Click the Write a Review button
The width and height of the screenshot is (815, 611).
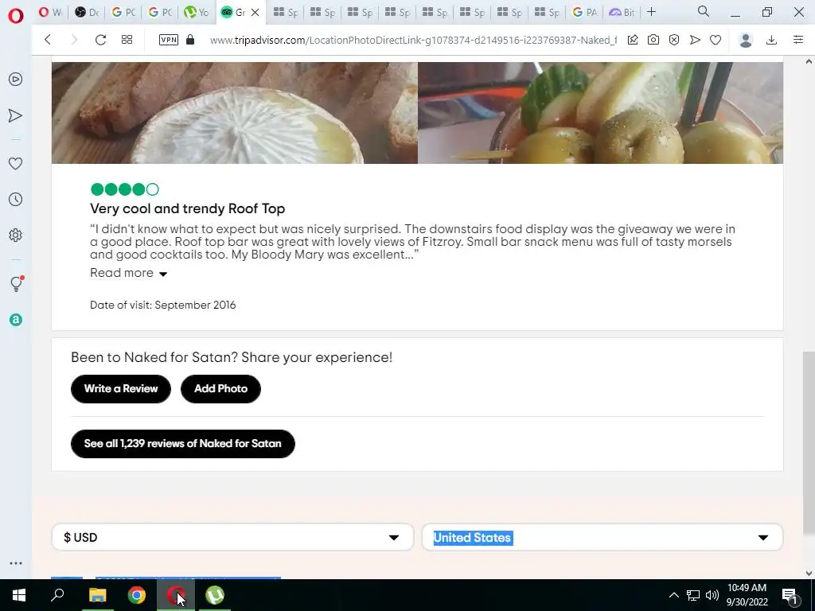click(121, 388)
